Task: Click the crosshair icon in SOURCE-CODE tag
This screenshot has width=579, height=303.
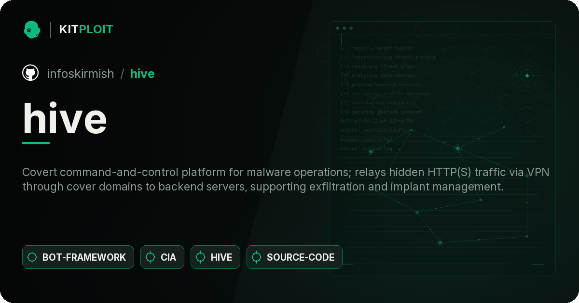Action: pos(257,257)
